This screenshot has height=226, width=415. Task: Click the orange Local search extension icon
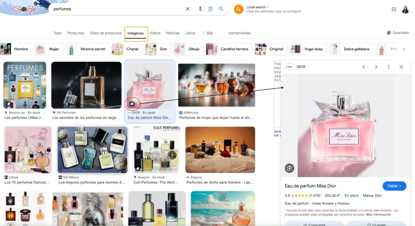point(238,9)
